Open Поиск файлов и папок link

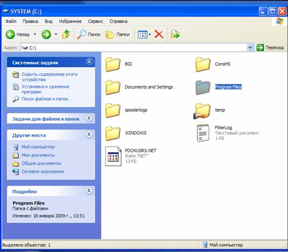tap(45, 99)
